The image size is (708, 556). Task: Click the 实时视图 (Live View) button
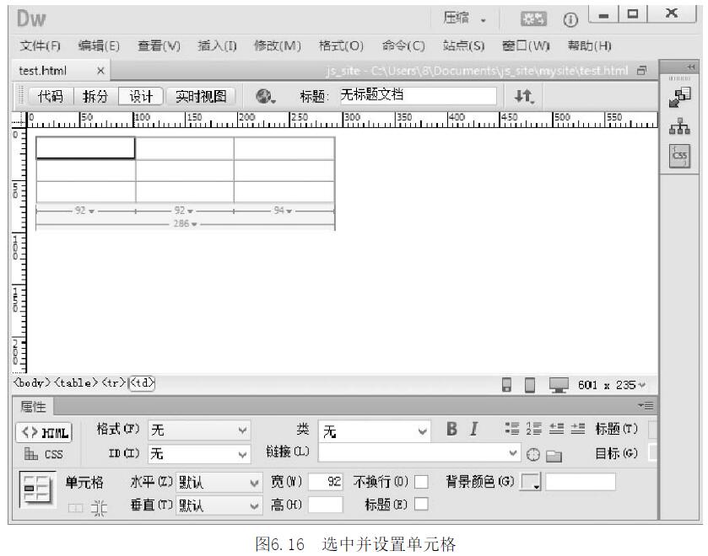[201, 96]
